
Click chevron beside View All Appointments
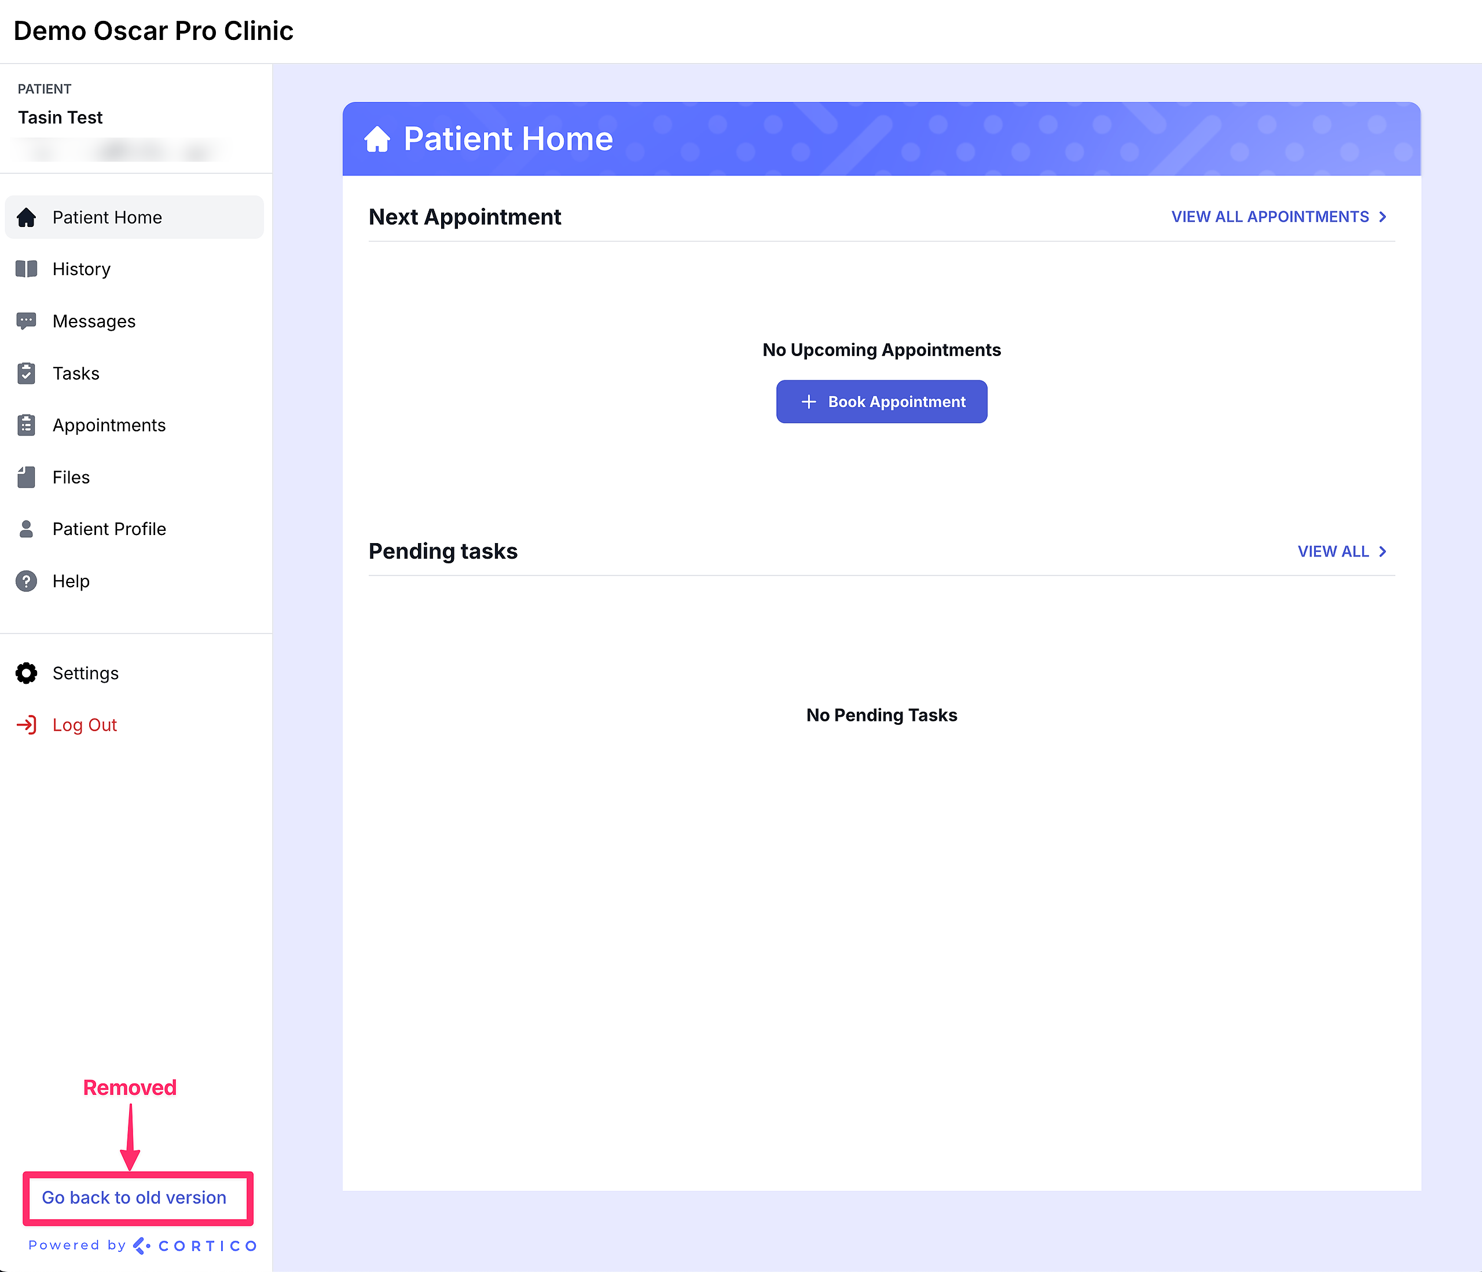(1382, 217)
